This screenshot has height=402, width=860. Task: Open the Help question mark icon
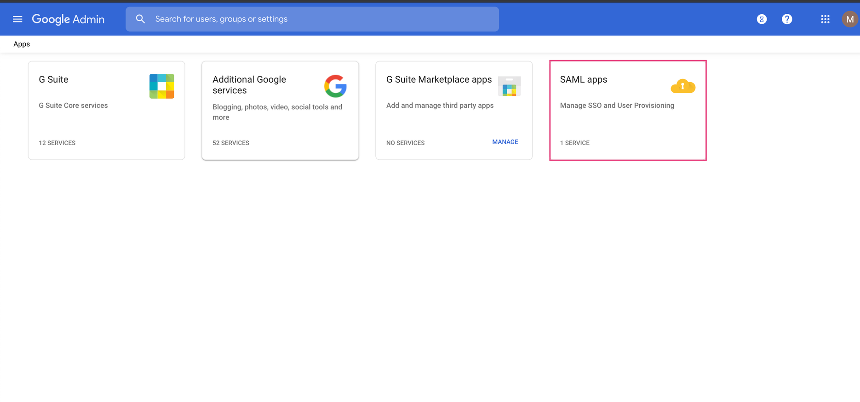click(x=787, y=19)
